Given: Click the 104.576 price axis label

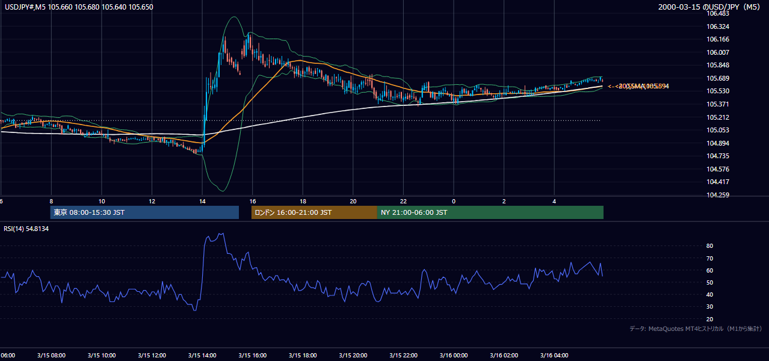Looking at the screenshot, I should point(718,169).
